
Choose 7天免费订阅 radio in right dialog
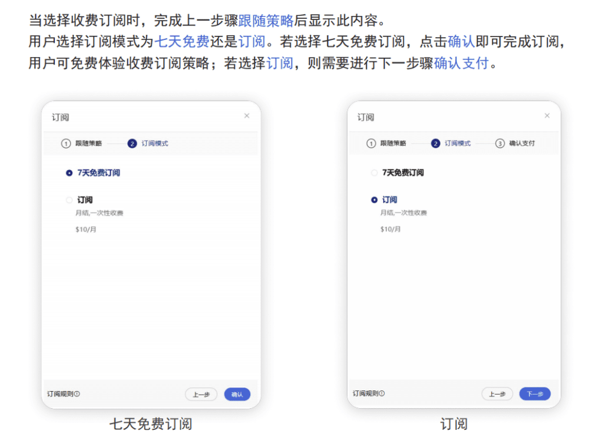coord(374,173)
